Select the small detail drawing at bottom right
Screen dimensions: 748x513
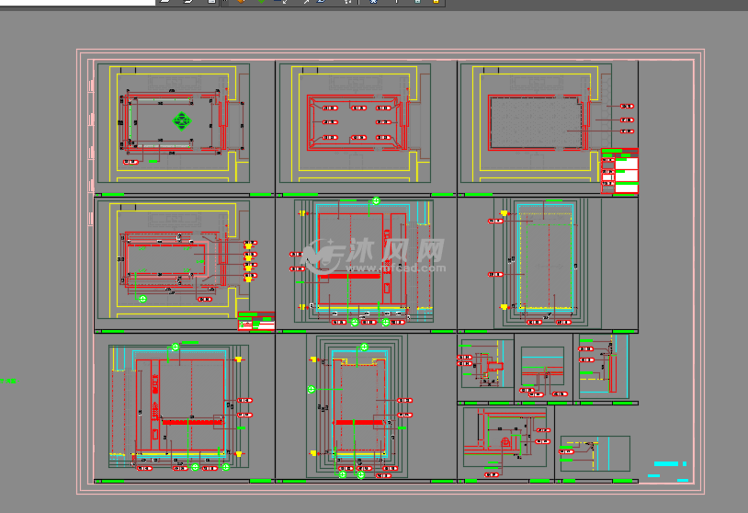tap(595, 453)
